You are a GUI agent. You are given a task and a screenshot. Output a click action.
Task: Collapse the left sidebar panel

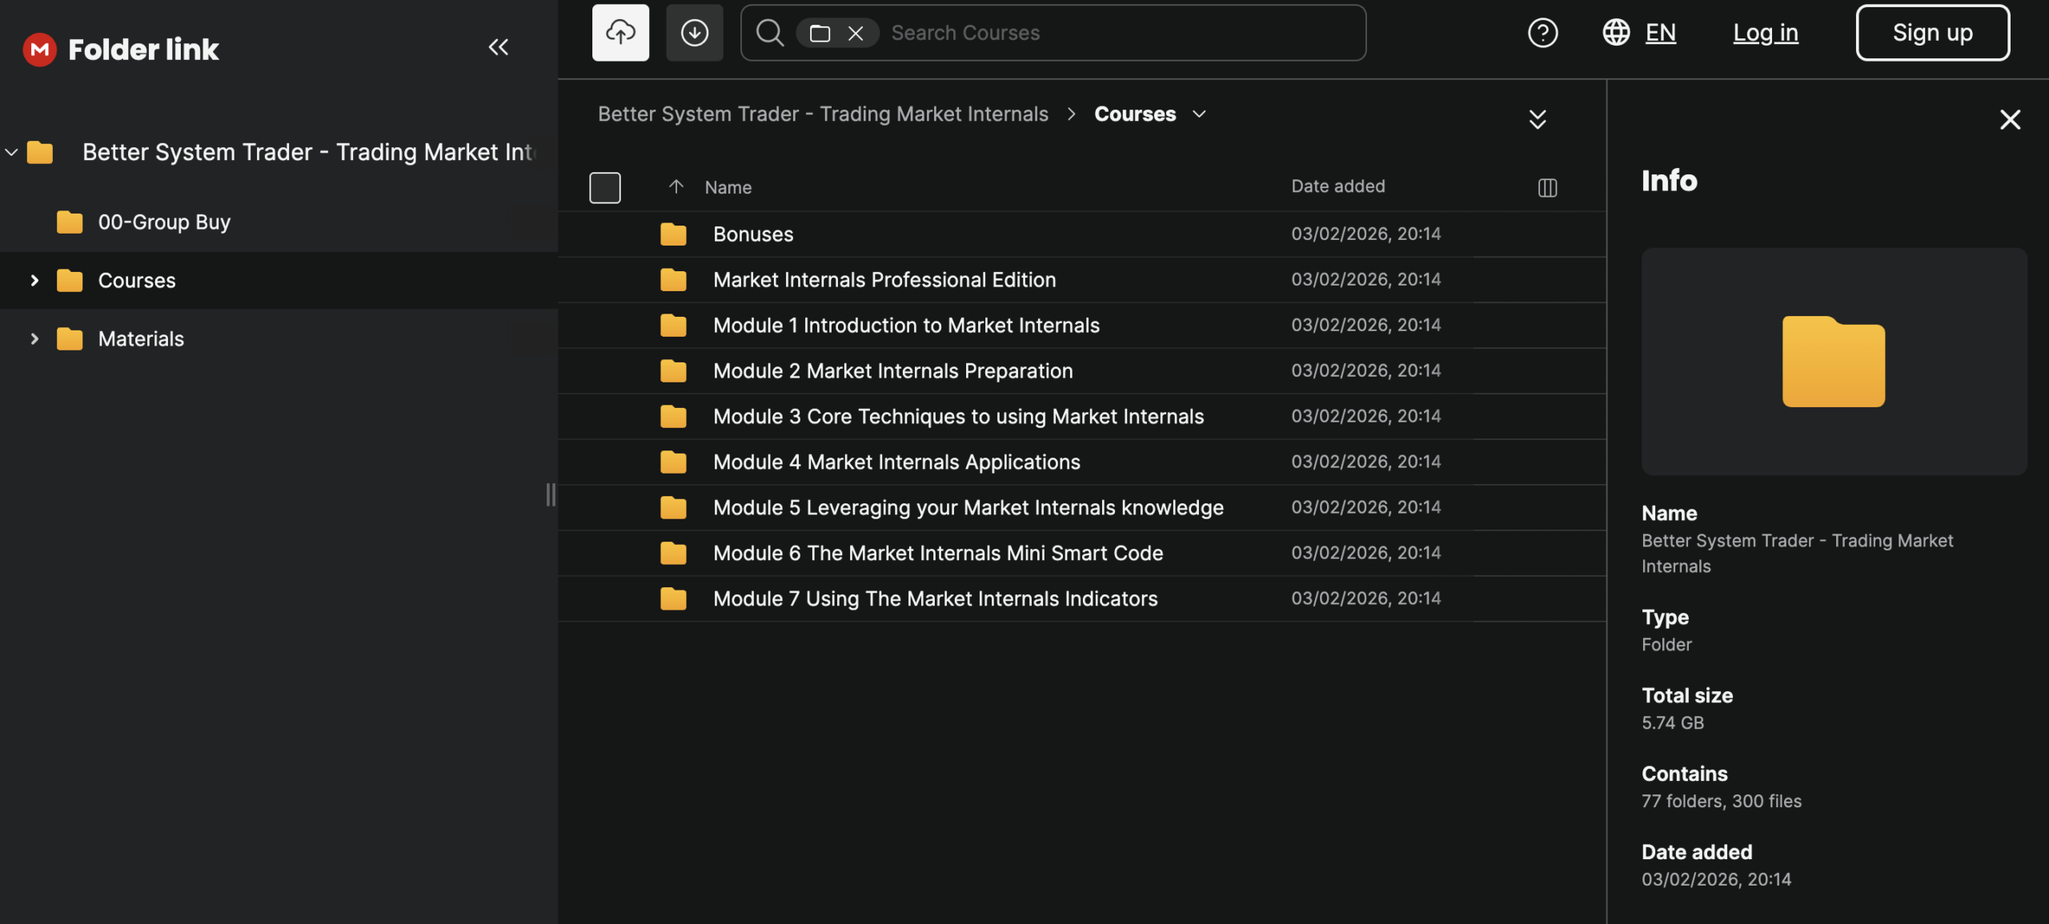click(498, 47)
